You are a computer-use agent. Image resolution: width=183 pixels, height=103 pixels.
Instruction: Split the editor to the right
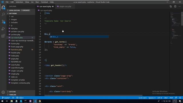(x=175, y=6)
